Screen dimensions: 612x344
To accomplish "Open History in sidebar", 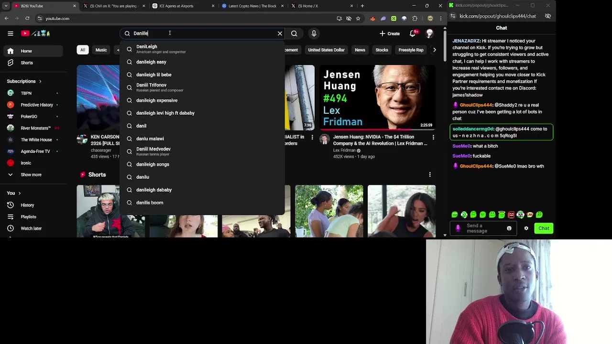I will point(32,205).
